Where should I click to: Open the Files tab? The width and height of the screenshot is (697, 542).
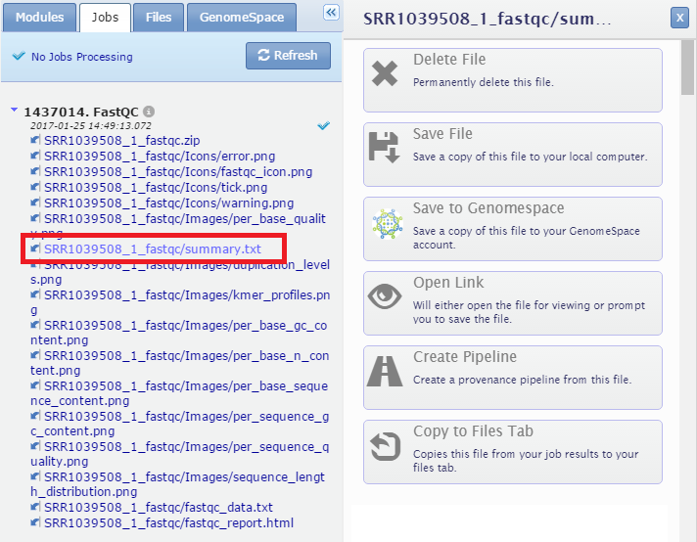coord(158,17)
